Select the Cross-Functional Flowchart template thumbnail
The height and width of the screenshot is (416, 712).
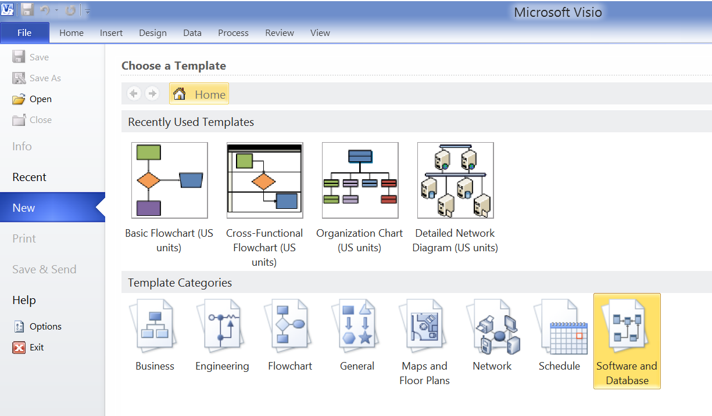point(265,180)
